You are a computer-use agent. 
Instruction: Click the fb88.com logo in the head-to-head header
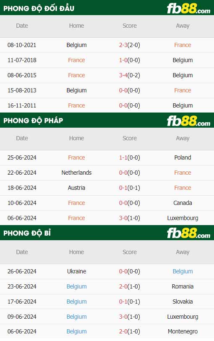coord(188,8)
